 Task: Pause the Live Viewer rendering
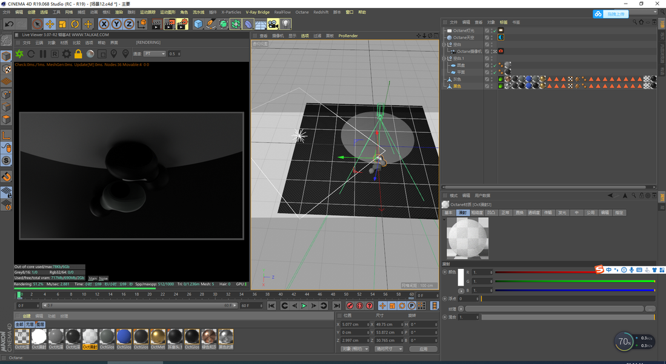pyautogui.click(x=43, y=53)
